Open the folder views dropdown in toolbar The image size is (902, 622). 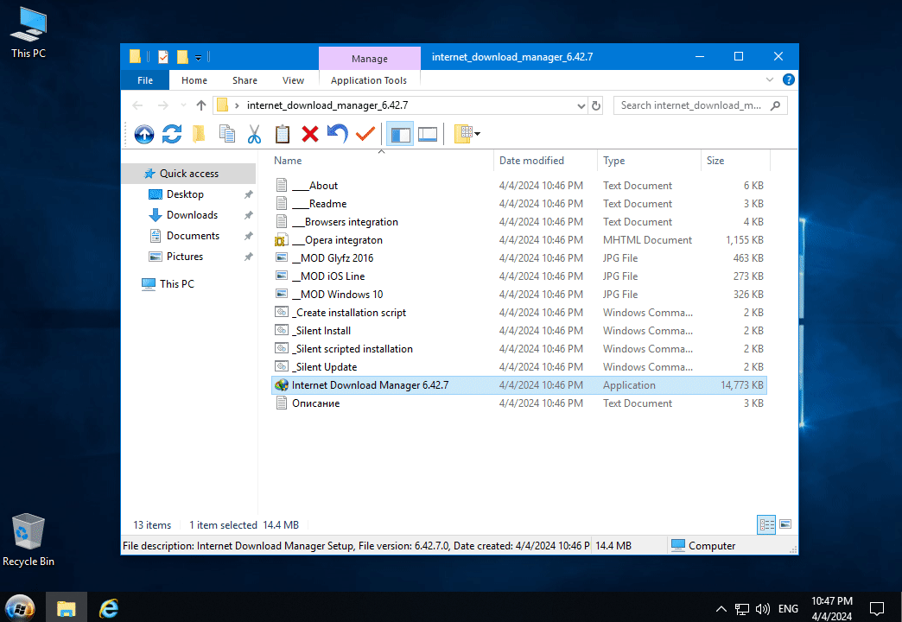click(467, 134)
